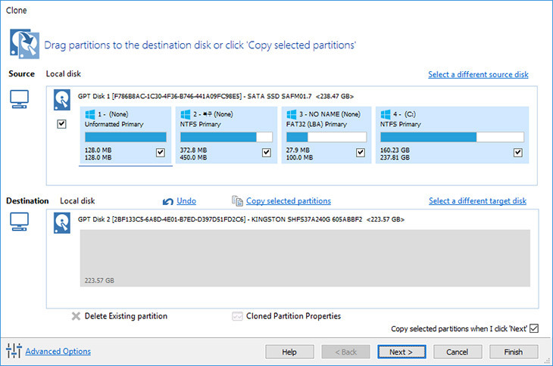The image size is (553, 366).
Task: Click the 4 - (C:) partition usage bar
Action: point(452,137)
